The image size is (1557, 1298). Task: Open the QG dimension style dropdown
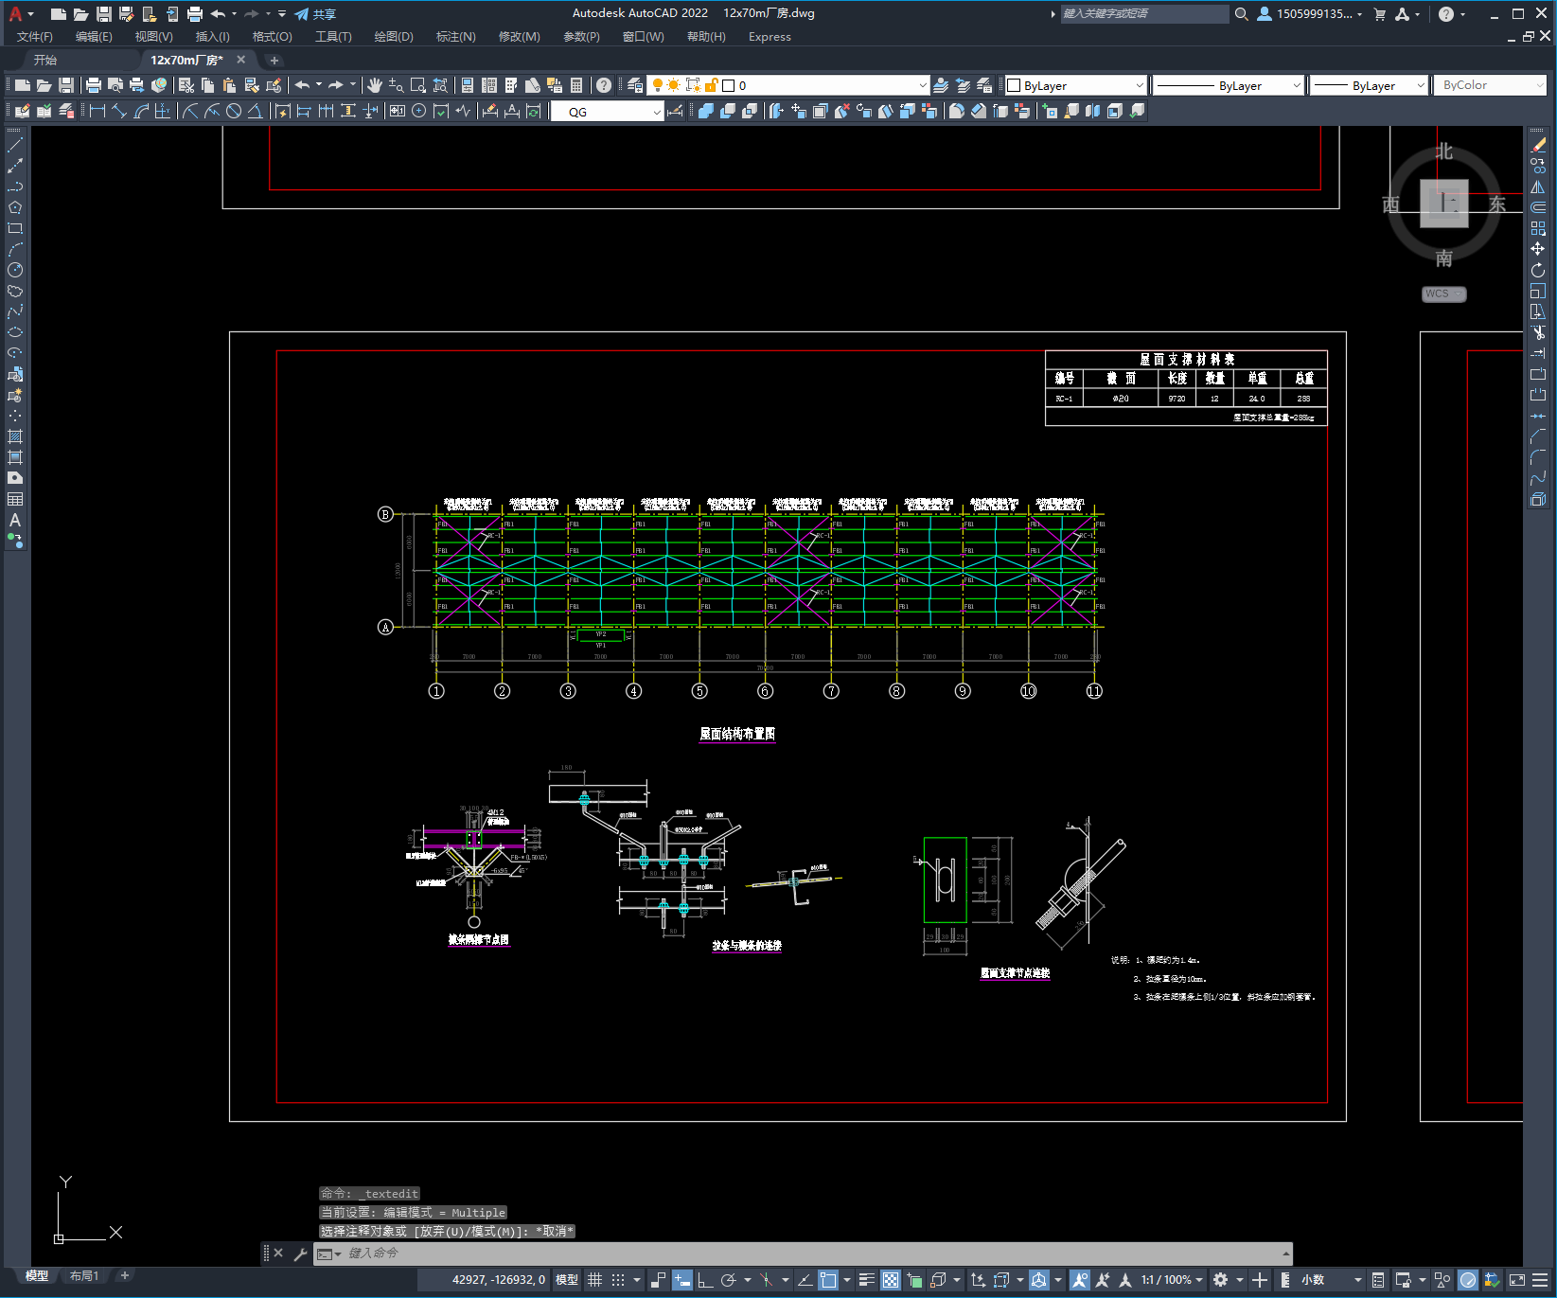point(607,112)
